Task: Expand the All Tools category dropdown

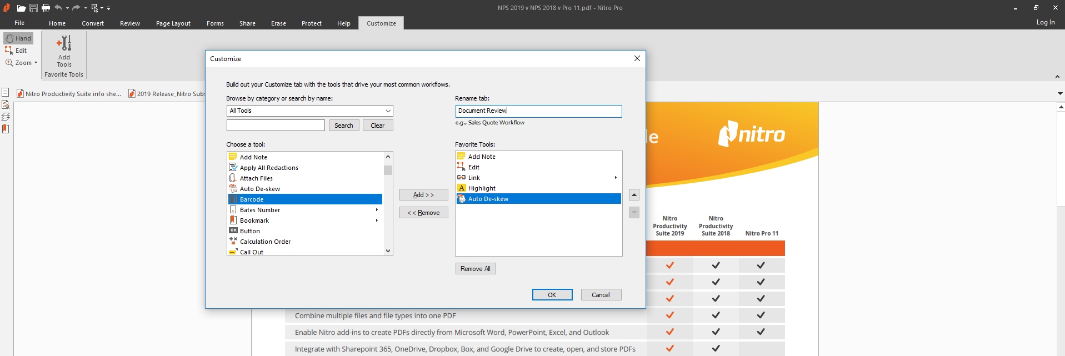Action: (x=388, y=111)
